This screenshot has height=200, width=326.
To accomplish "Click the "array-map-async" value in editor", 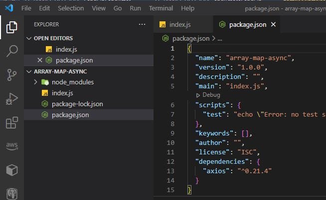I will tap(258, 58).
